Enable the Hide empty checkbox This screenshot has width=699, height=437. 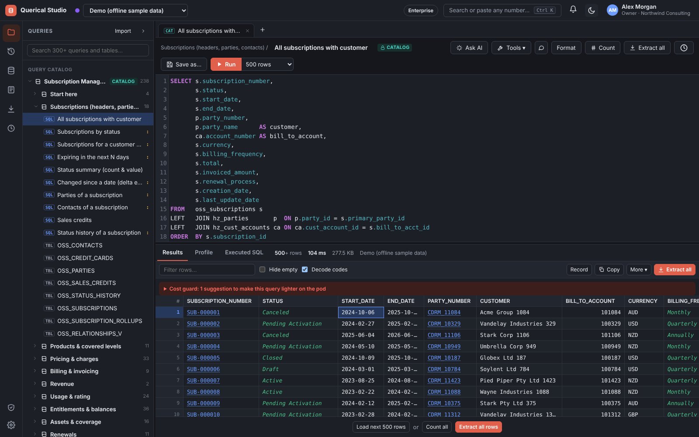tap(262, 270)
